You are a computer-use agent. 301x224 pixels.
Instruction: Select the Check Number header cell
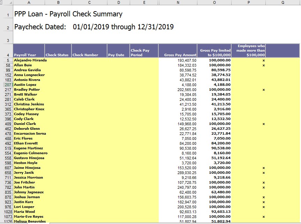(x=89, y=51)
